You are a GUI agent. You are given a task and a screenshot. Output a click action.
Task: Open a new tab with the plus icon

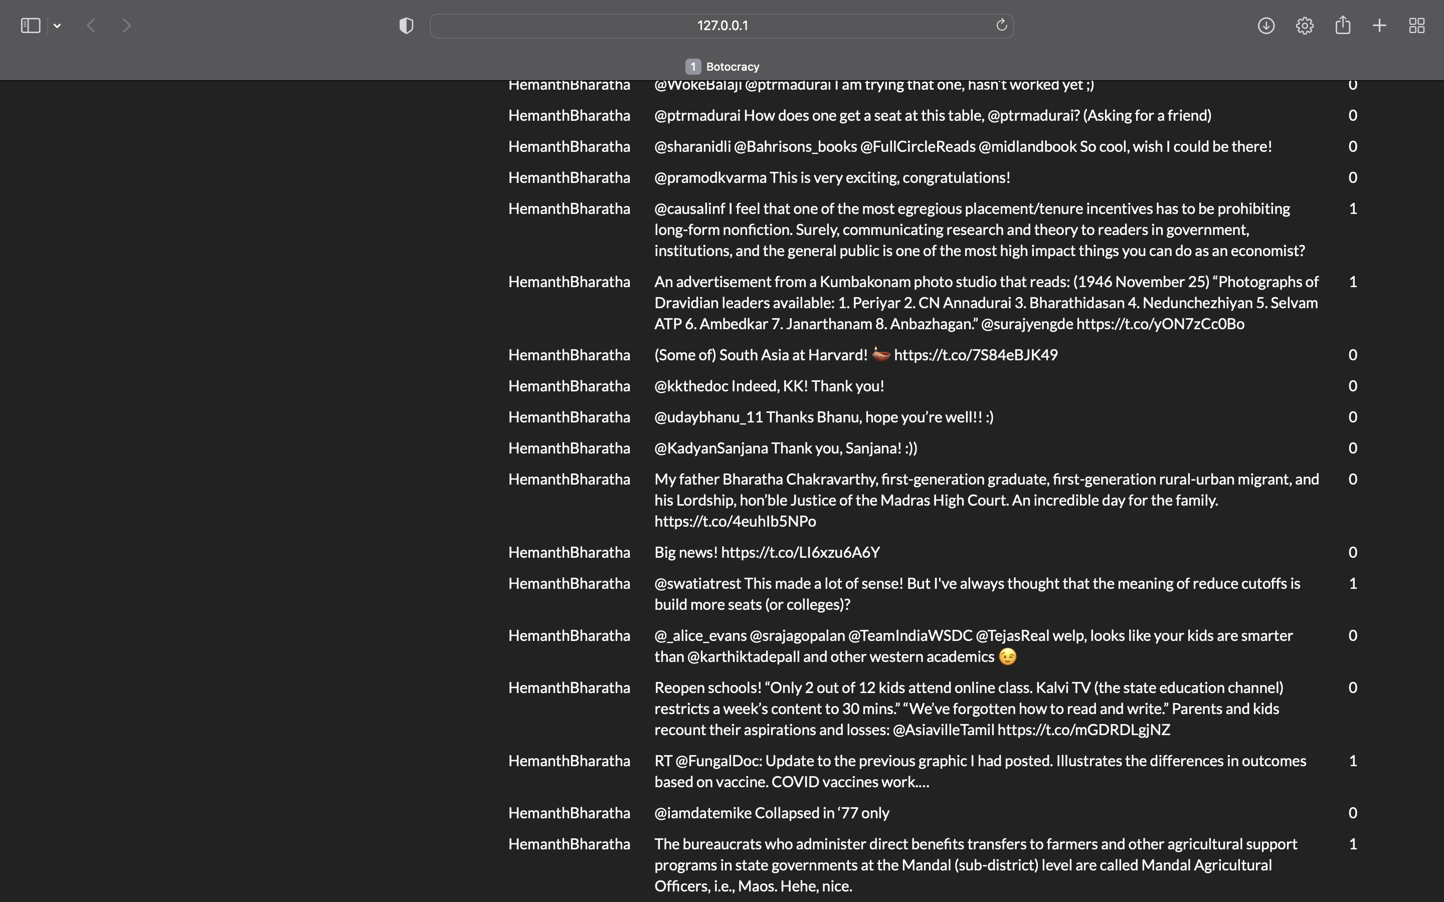pyautogui.click(x=1379, y=26)
